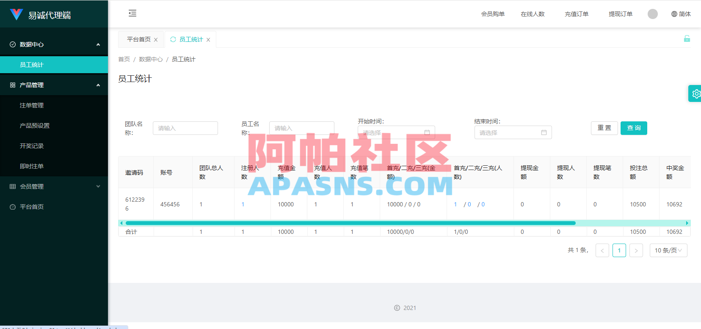Close the 员工统计 tab
Viewport: 701px width, 329px height.
[208, 40]
